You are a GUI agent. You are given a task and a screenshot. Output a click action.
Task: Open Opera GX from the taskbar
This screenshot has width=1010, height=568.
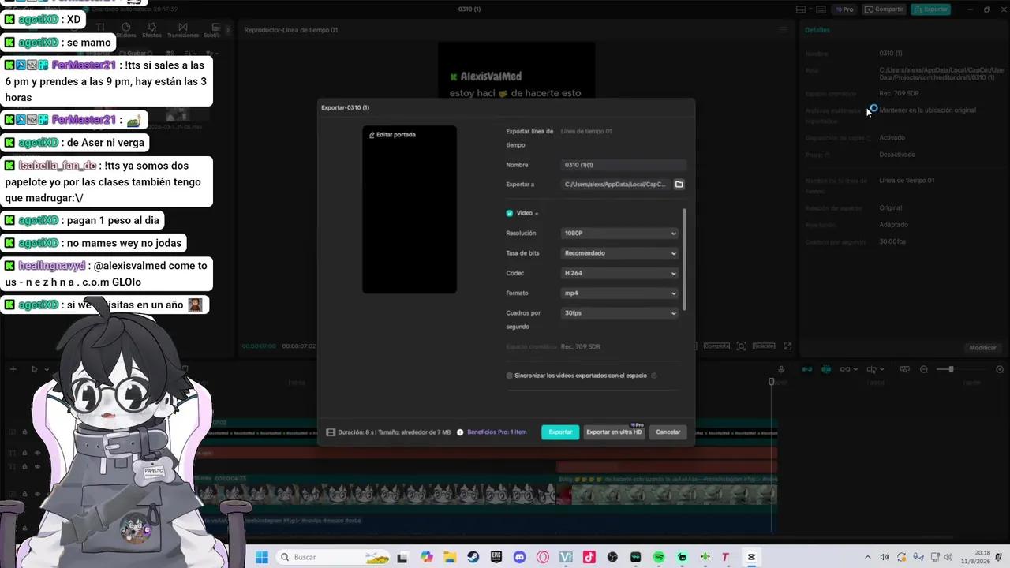(543, 557)
